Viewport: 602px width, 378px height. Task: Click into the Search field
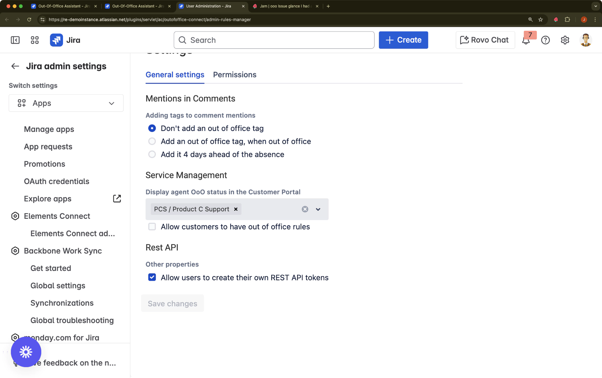[274, 40]
